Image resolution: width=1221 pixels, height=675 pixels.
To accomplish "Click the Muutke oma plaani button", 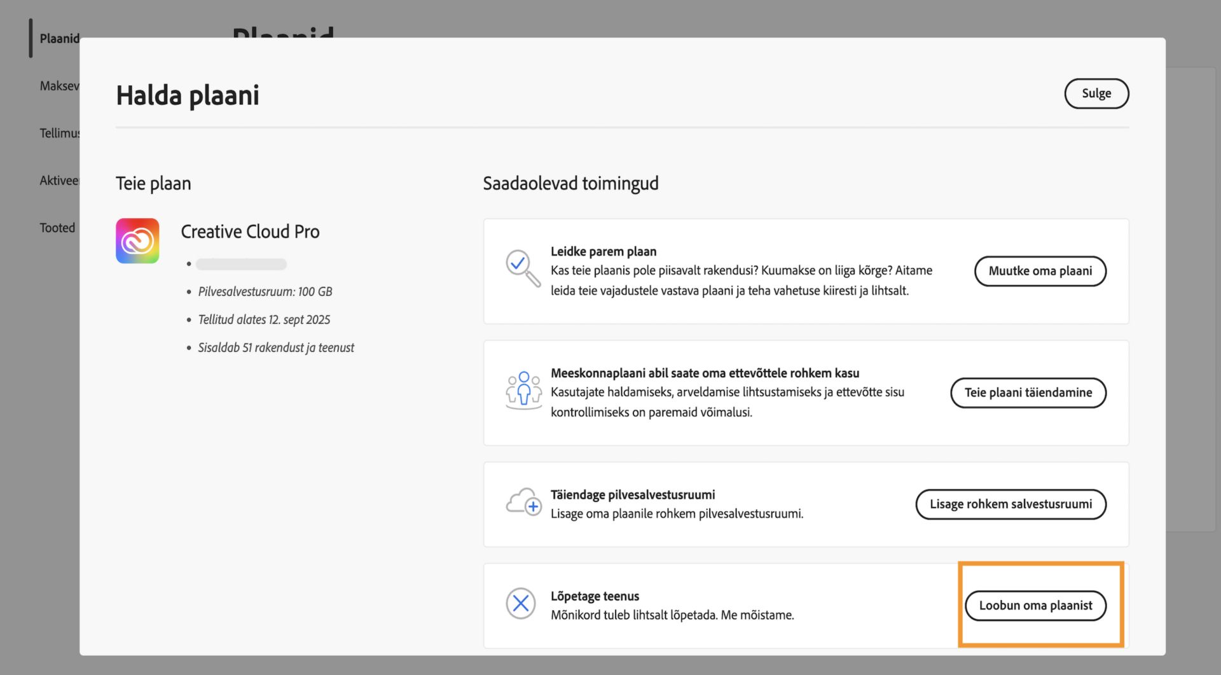I will pos(1040,271).
